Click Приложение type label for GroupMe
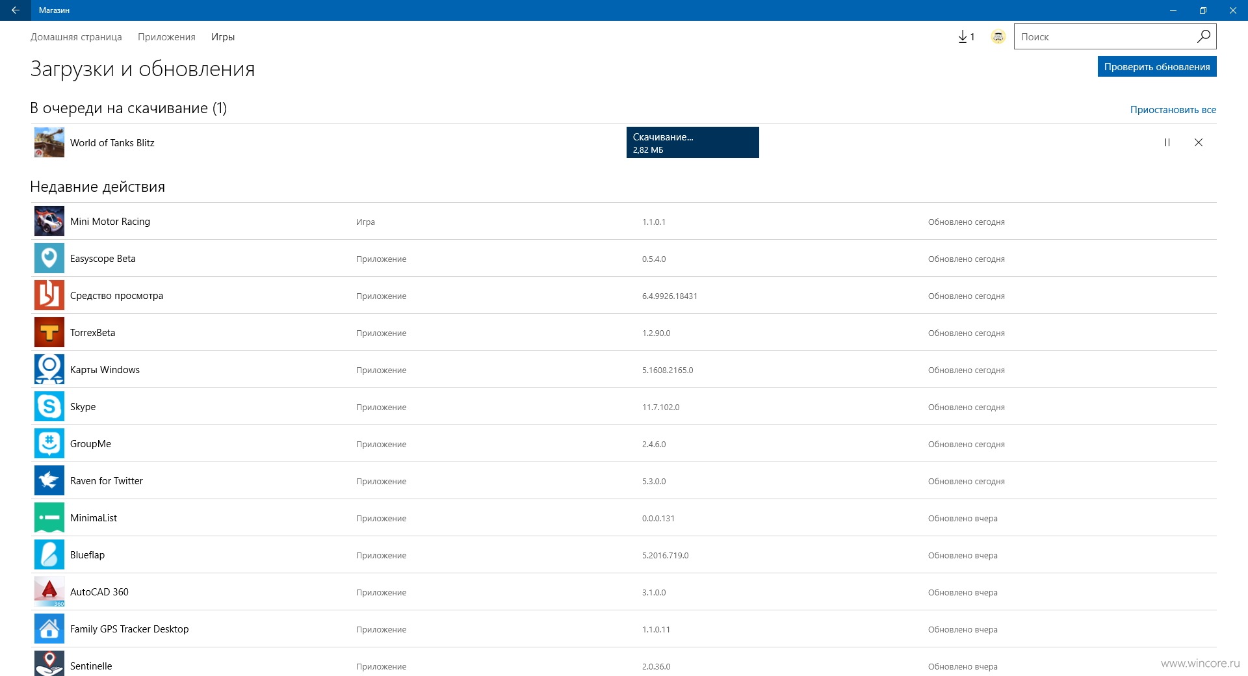Screen dimensions: 1248x676 (381, 445)
